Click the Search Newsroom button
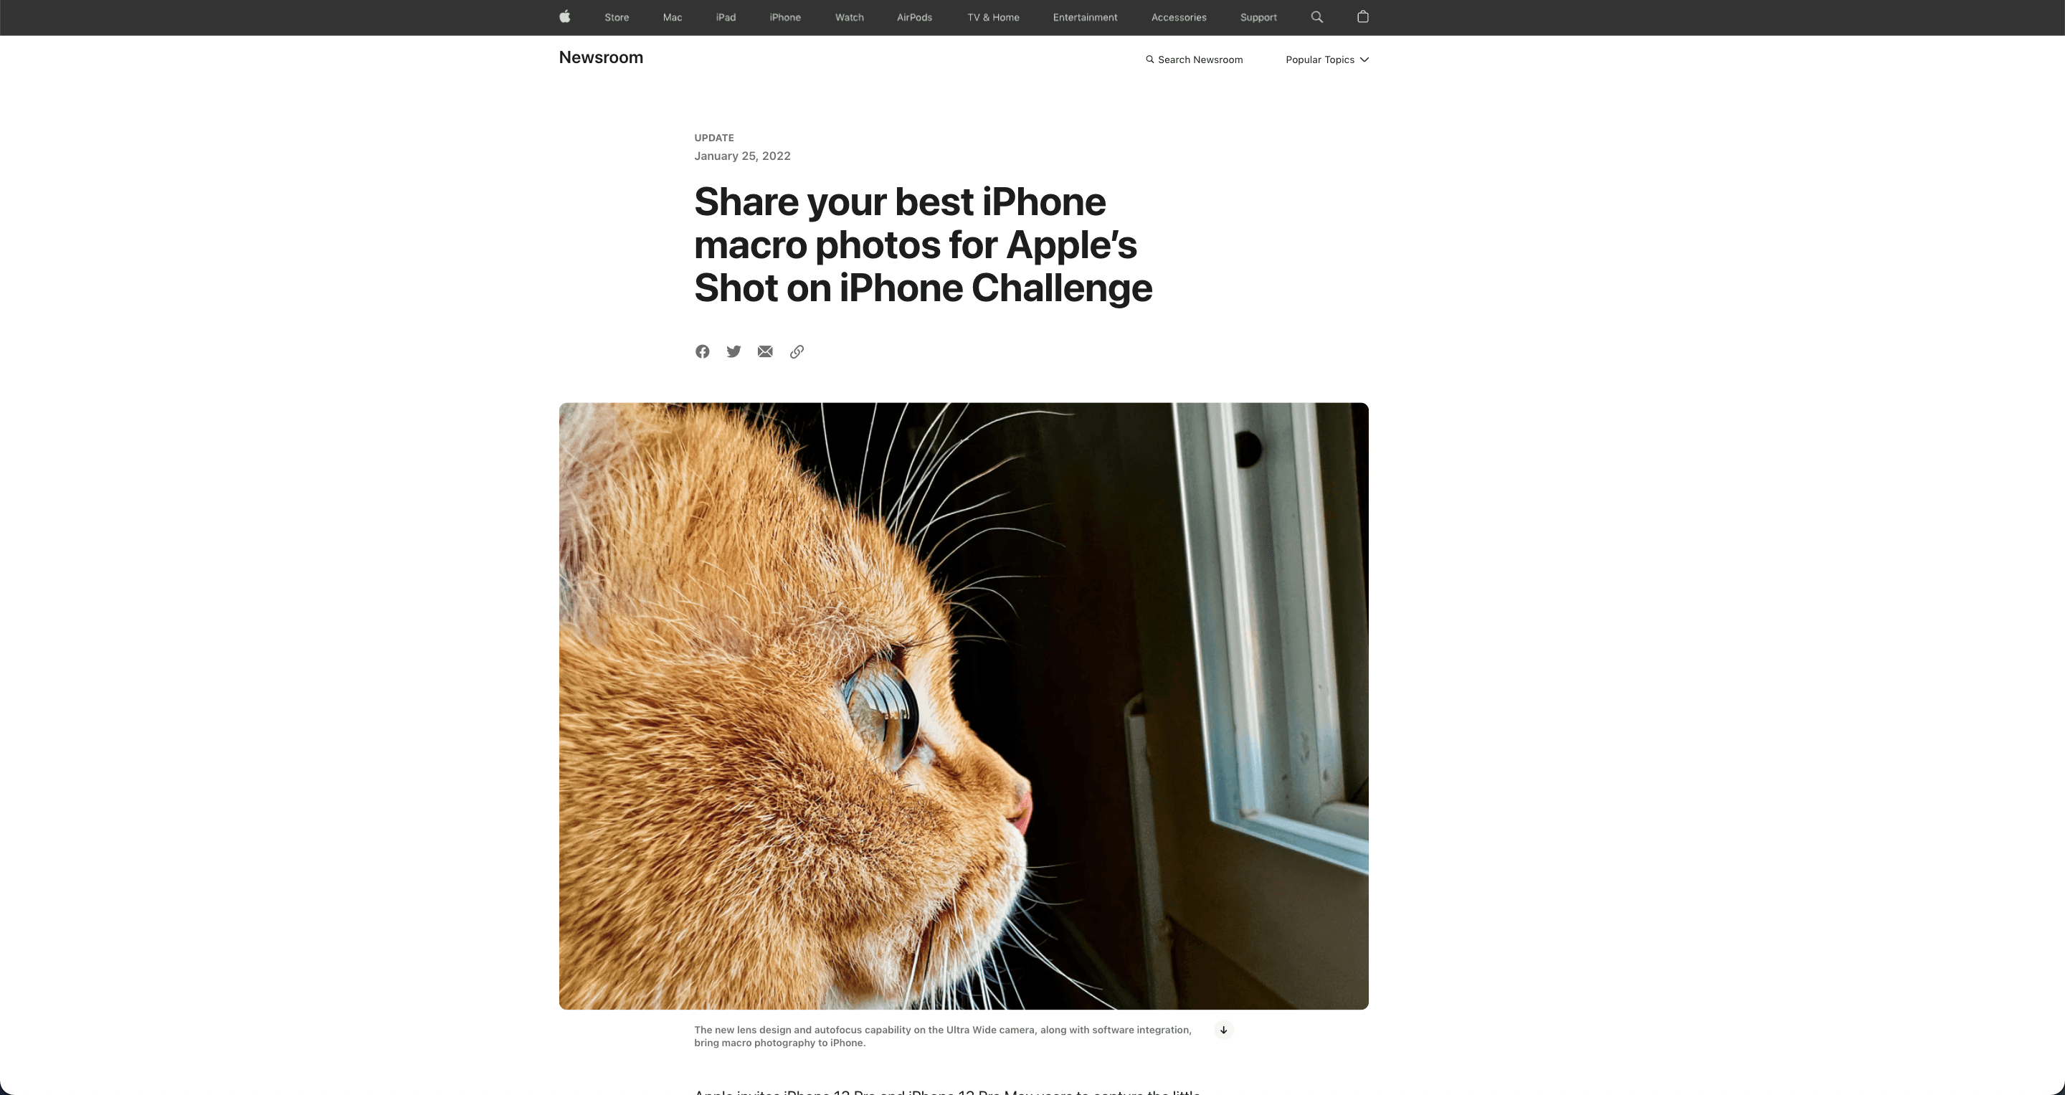2065x1095 pixels. (x=1194, y=59)
